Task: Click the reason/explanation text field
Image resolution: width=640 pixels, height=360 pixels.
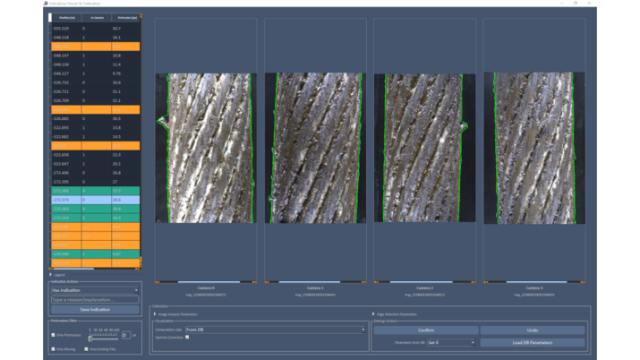Action: (x=95, y=299)
